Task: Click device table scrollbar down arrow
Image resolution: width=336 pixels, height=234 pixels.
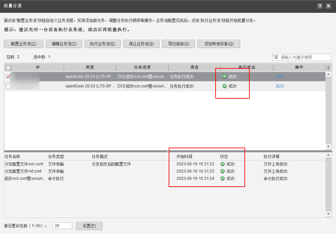Action: [328, 147]
